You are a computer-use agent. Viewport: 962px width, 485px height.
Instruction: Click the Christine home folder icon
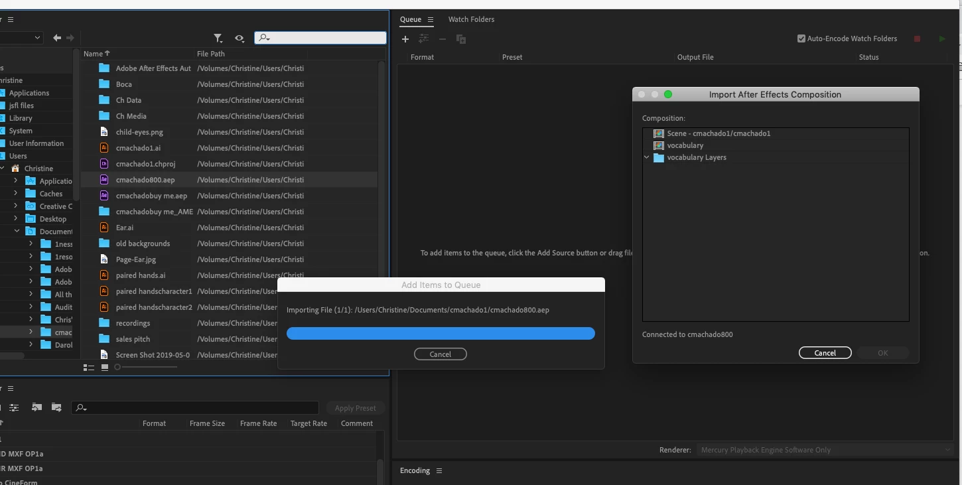point(15,169)
